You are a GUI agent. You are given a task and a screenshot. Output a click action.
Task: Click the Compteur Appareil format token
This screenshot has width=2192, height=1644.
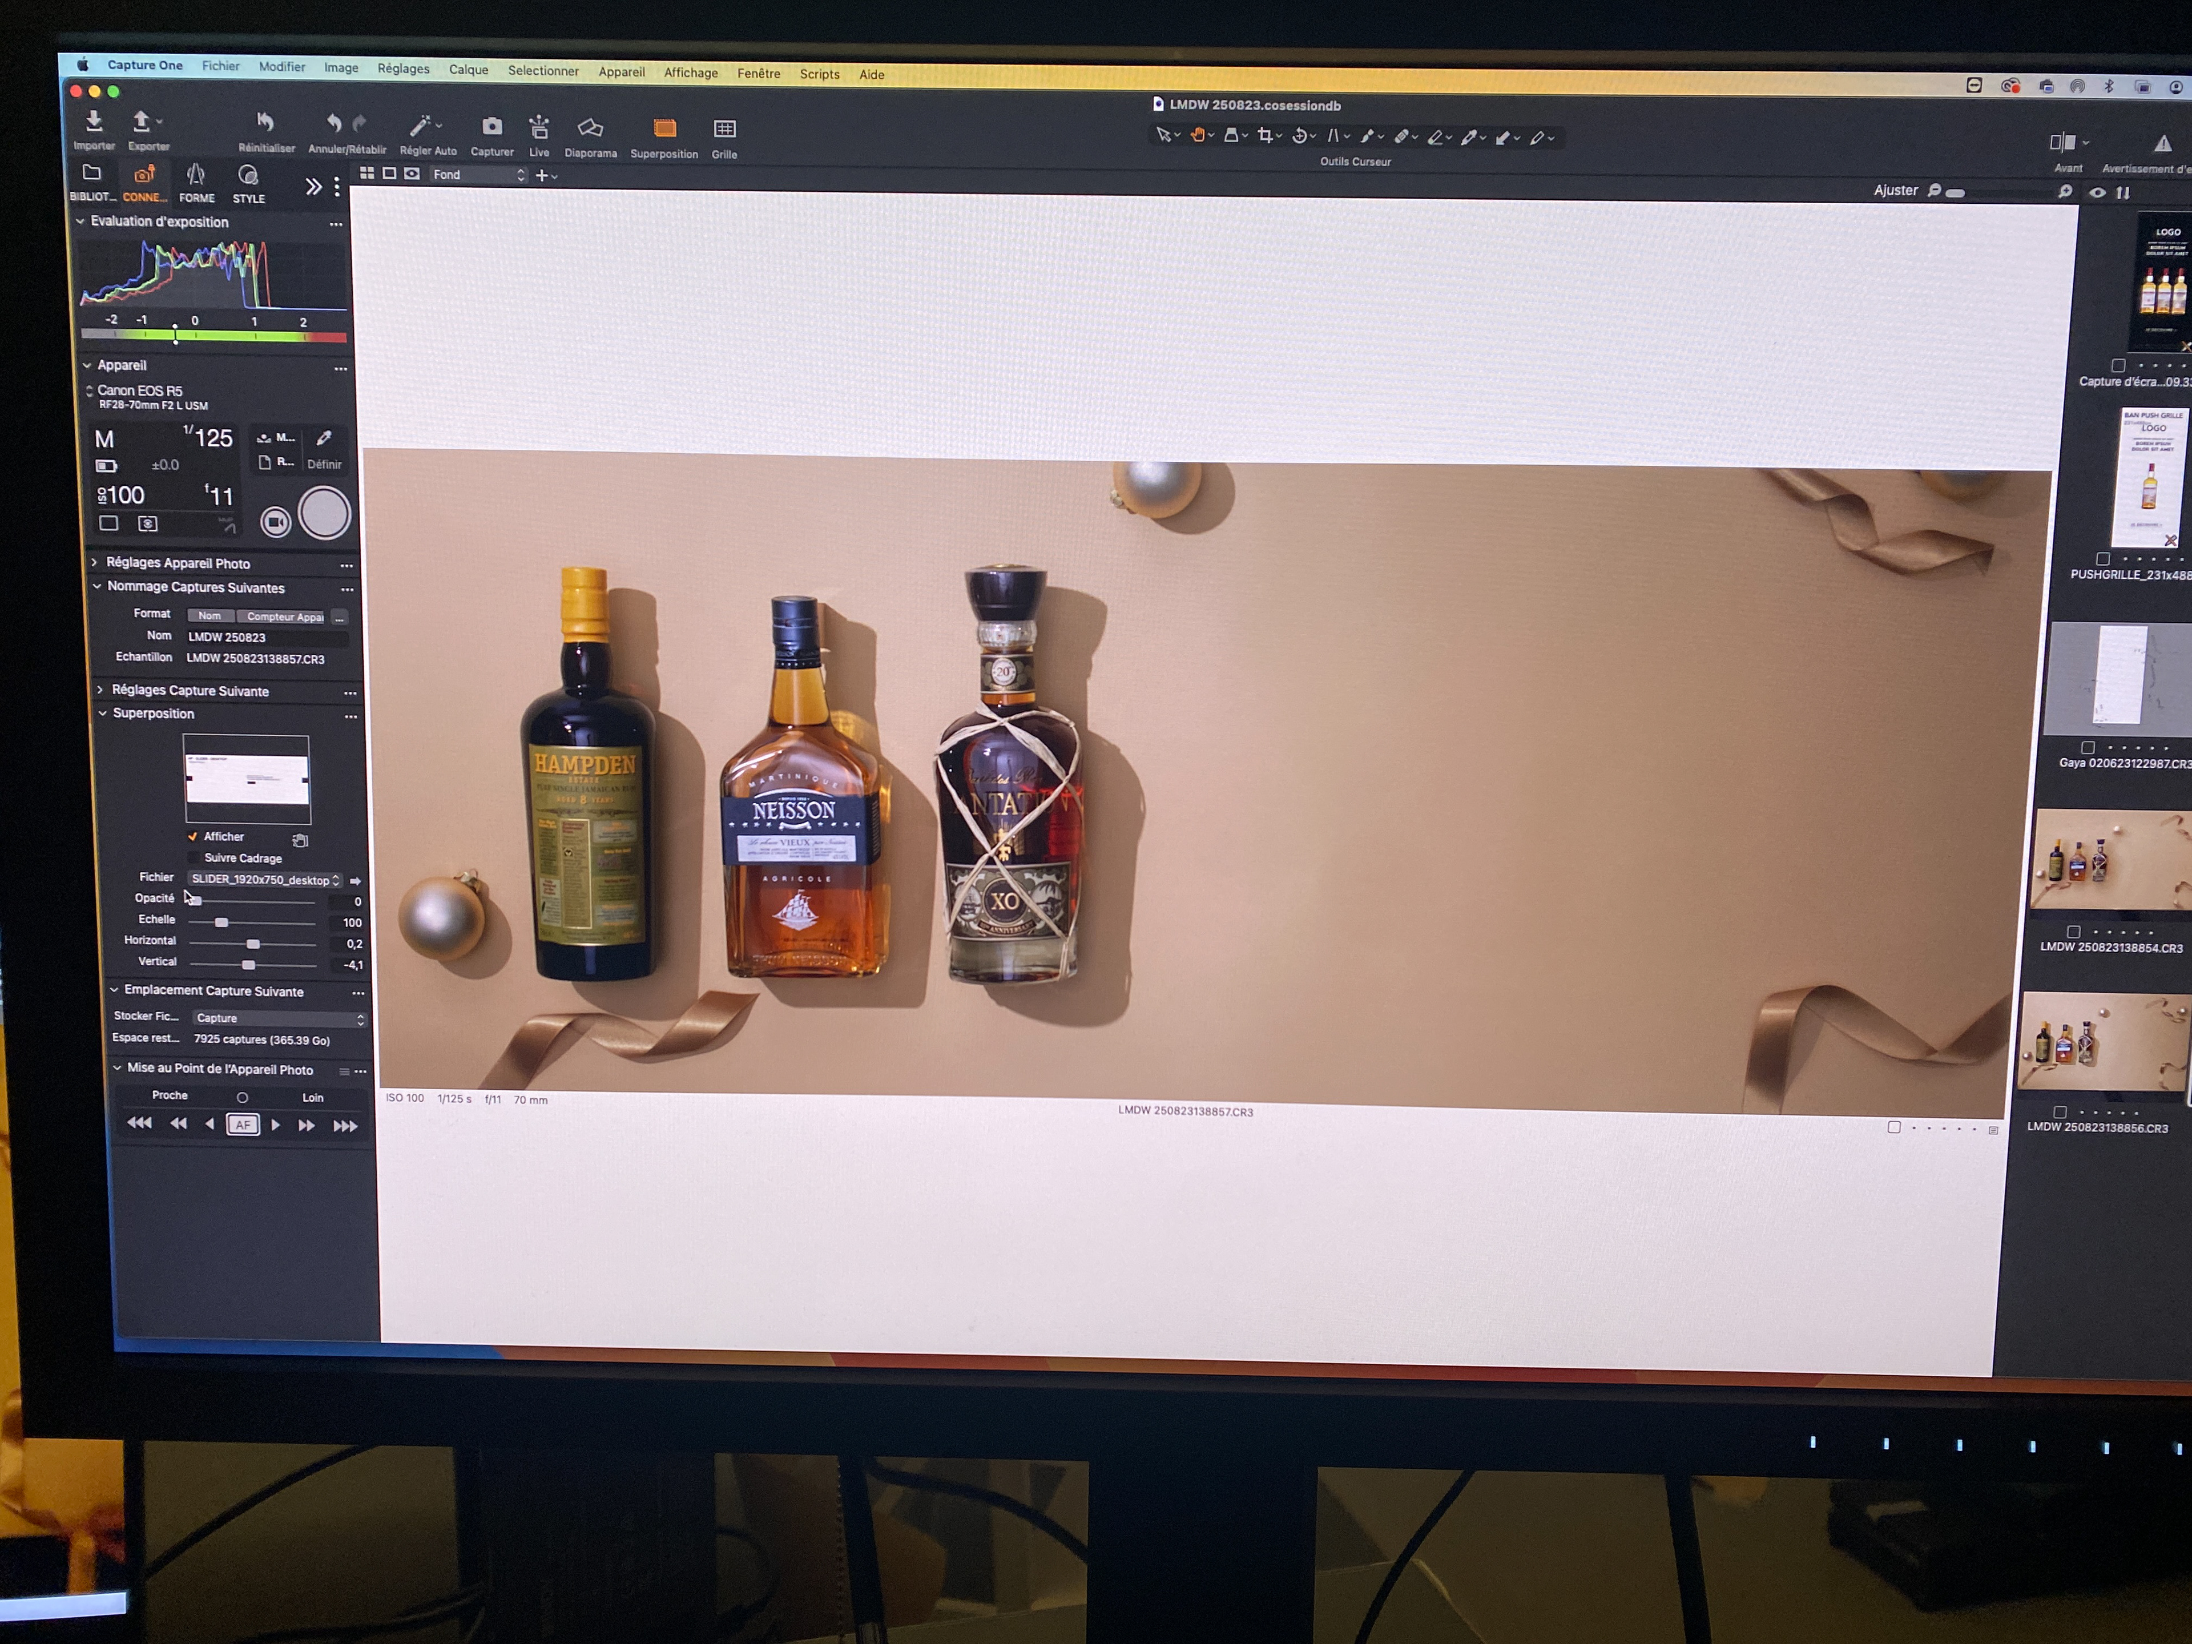tap(284, 616)
